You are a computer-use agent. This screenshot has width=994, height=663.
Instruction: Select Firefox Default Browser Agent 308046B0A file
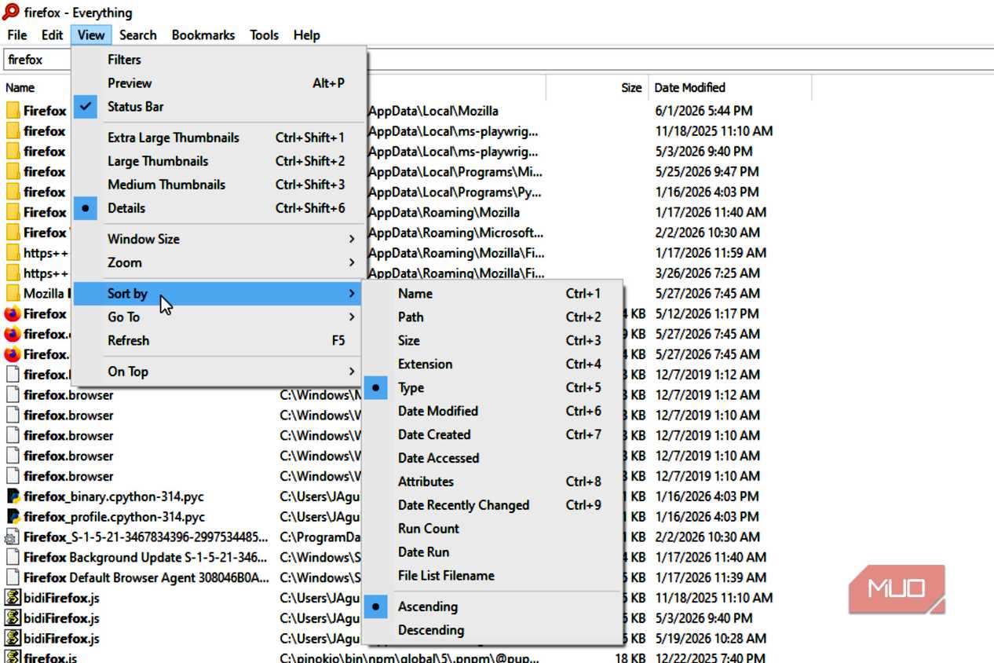click(146, 577)
